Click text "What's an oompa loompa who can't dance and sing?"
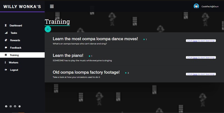The image size is (224, 113). pyautogui.click(x=80, y=44)
